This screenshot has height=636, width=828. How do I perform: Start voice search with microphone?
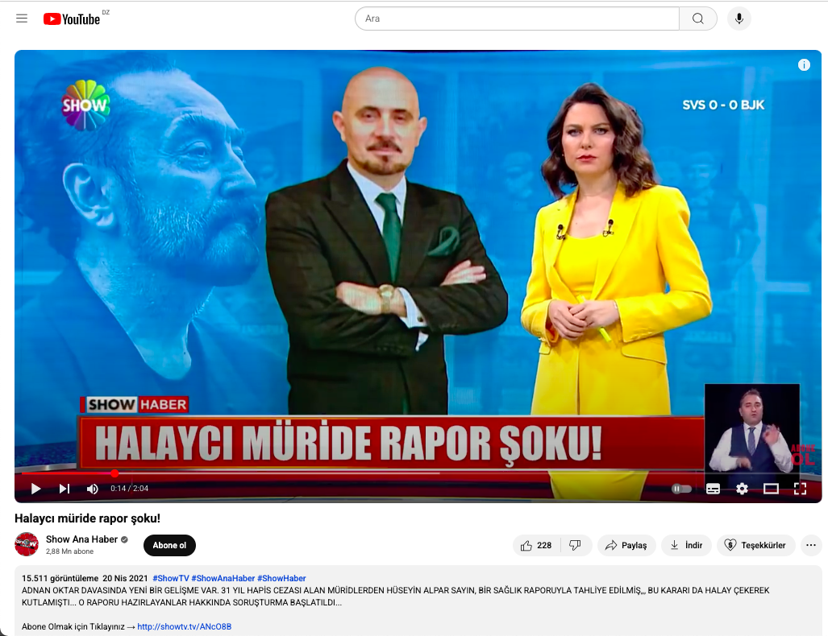pyautogui.click(x=739, y=19)
